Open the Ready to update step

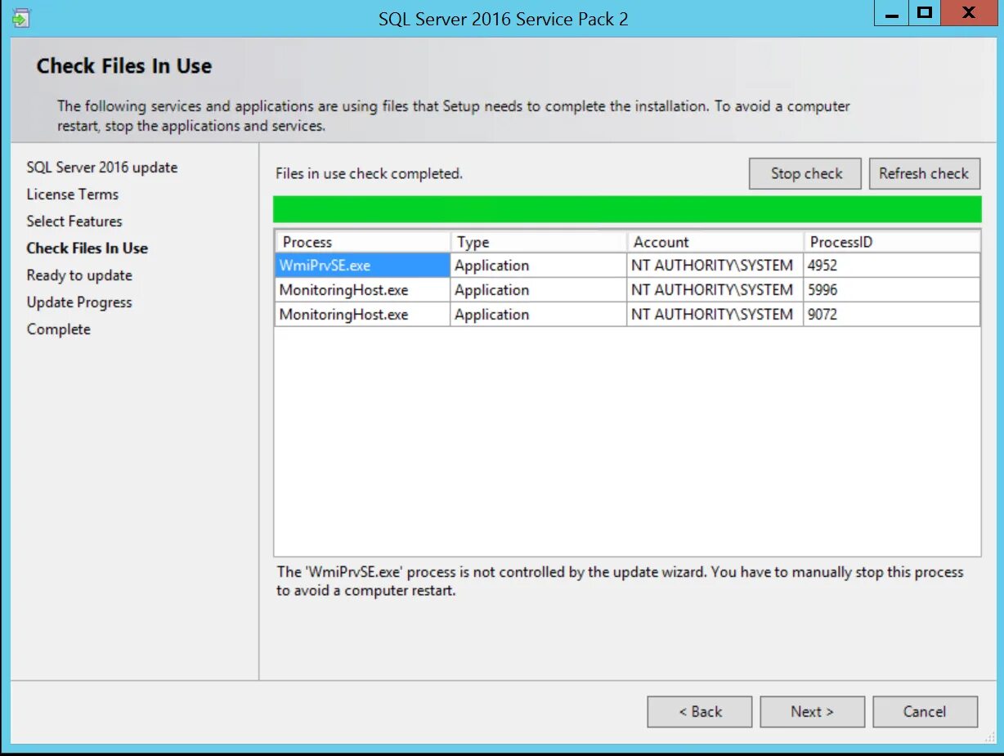(79, 275)
